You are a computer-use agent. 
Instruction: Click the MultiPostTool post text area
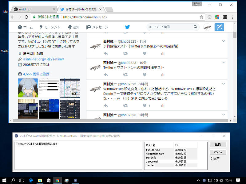pyautogui.click(x=78, y=156)
